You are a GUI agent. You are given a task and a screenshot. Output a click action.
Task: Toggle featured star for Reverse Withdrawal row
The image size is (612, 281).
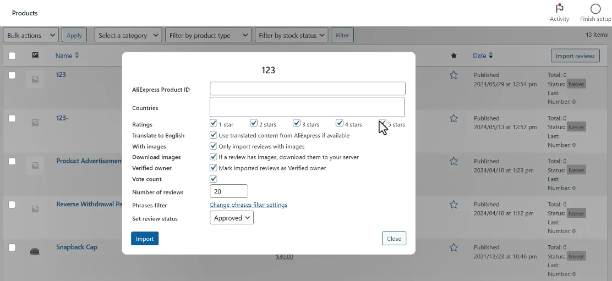click(453, 204)
